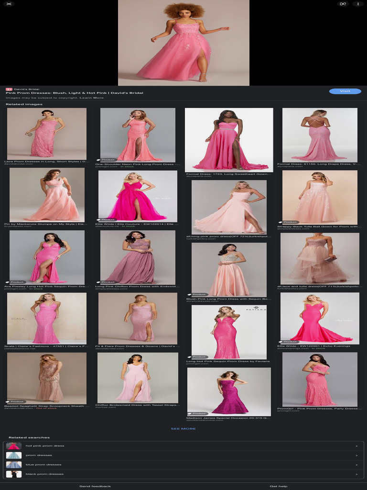Click the main pink prom dress image
This screenshot has height=490, width=367.
pyautogui.click(x=183, y=43)
